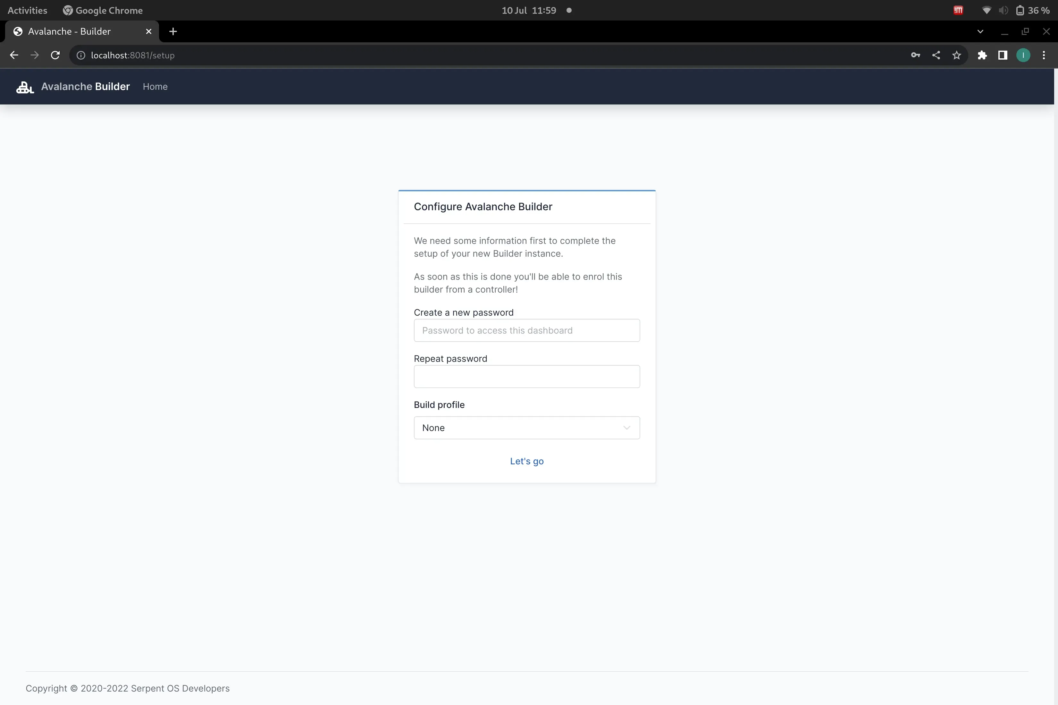The width and height of the screenshot is (1058, 705).
Task: Open the Build profile dropdown
Action: click(x=527, y=427)
